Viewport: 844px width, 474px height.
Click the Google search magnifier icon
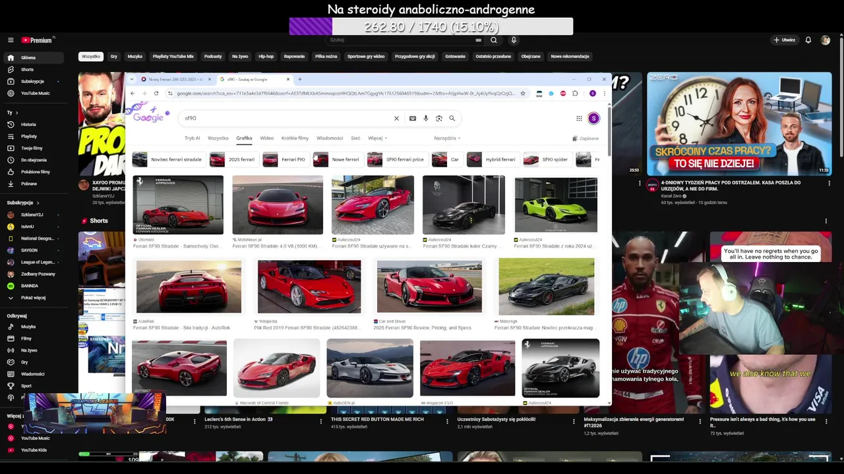452,118
